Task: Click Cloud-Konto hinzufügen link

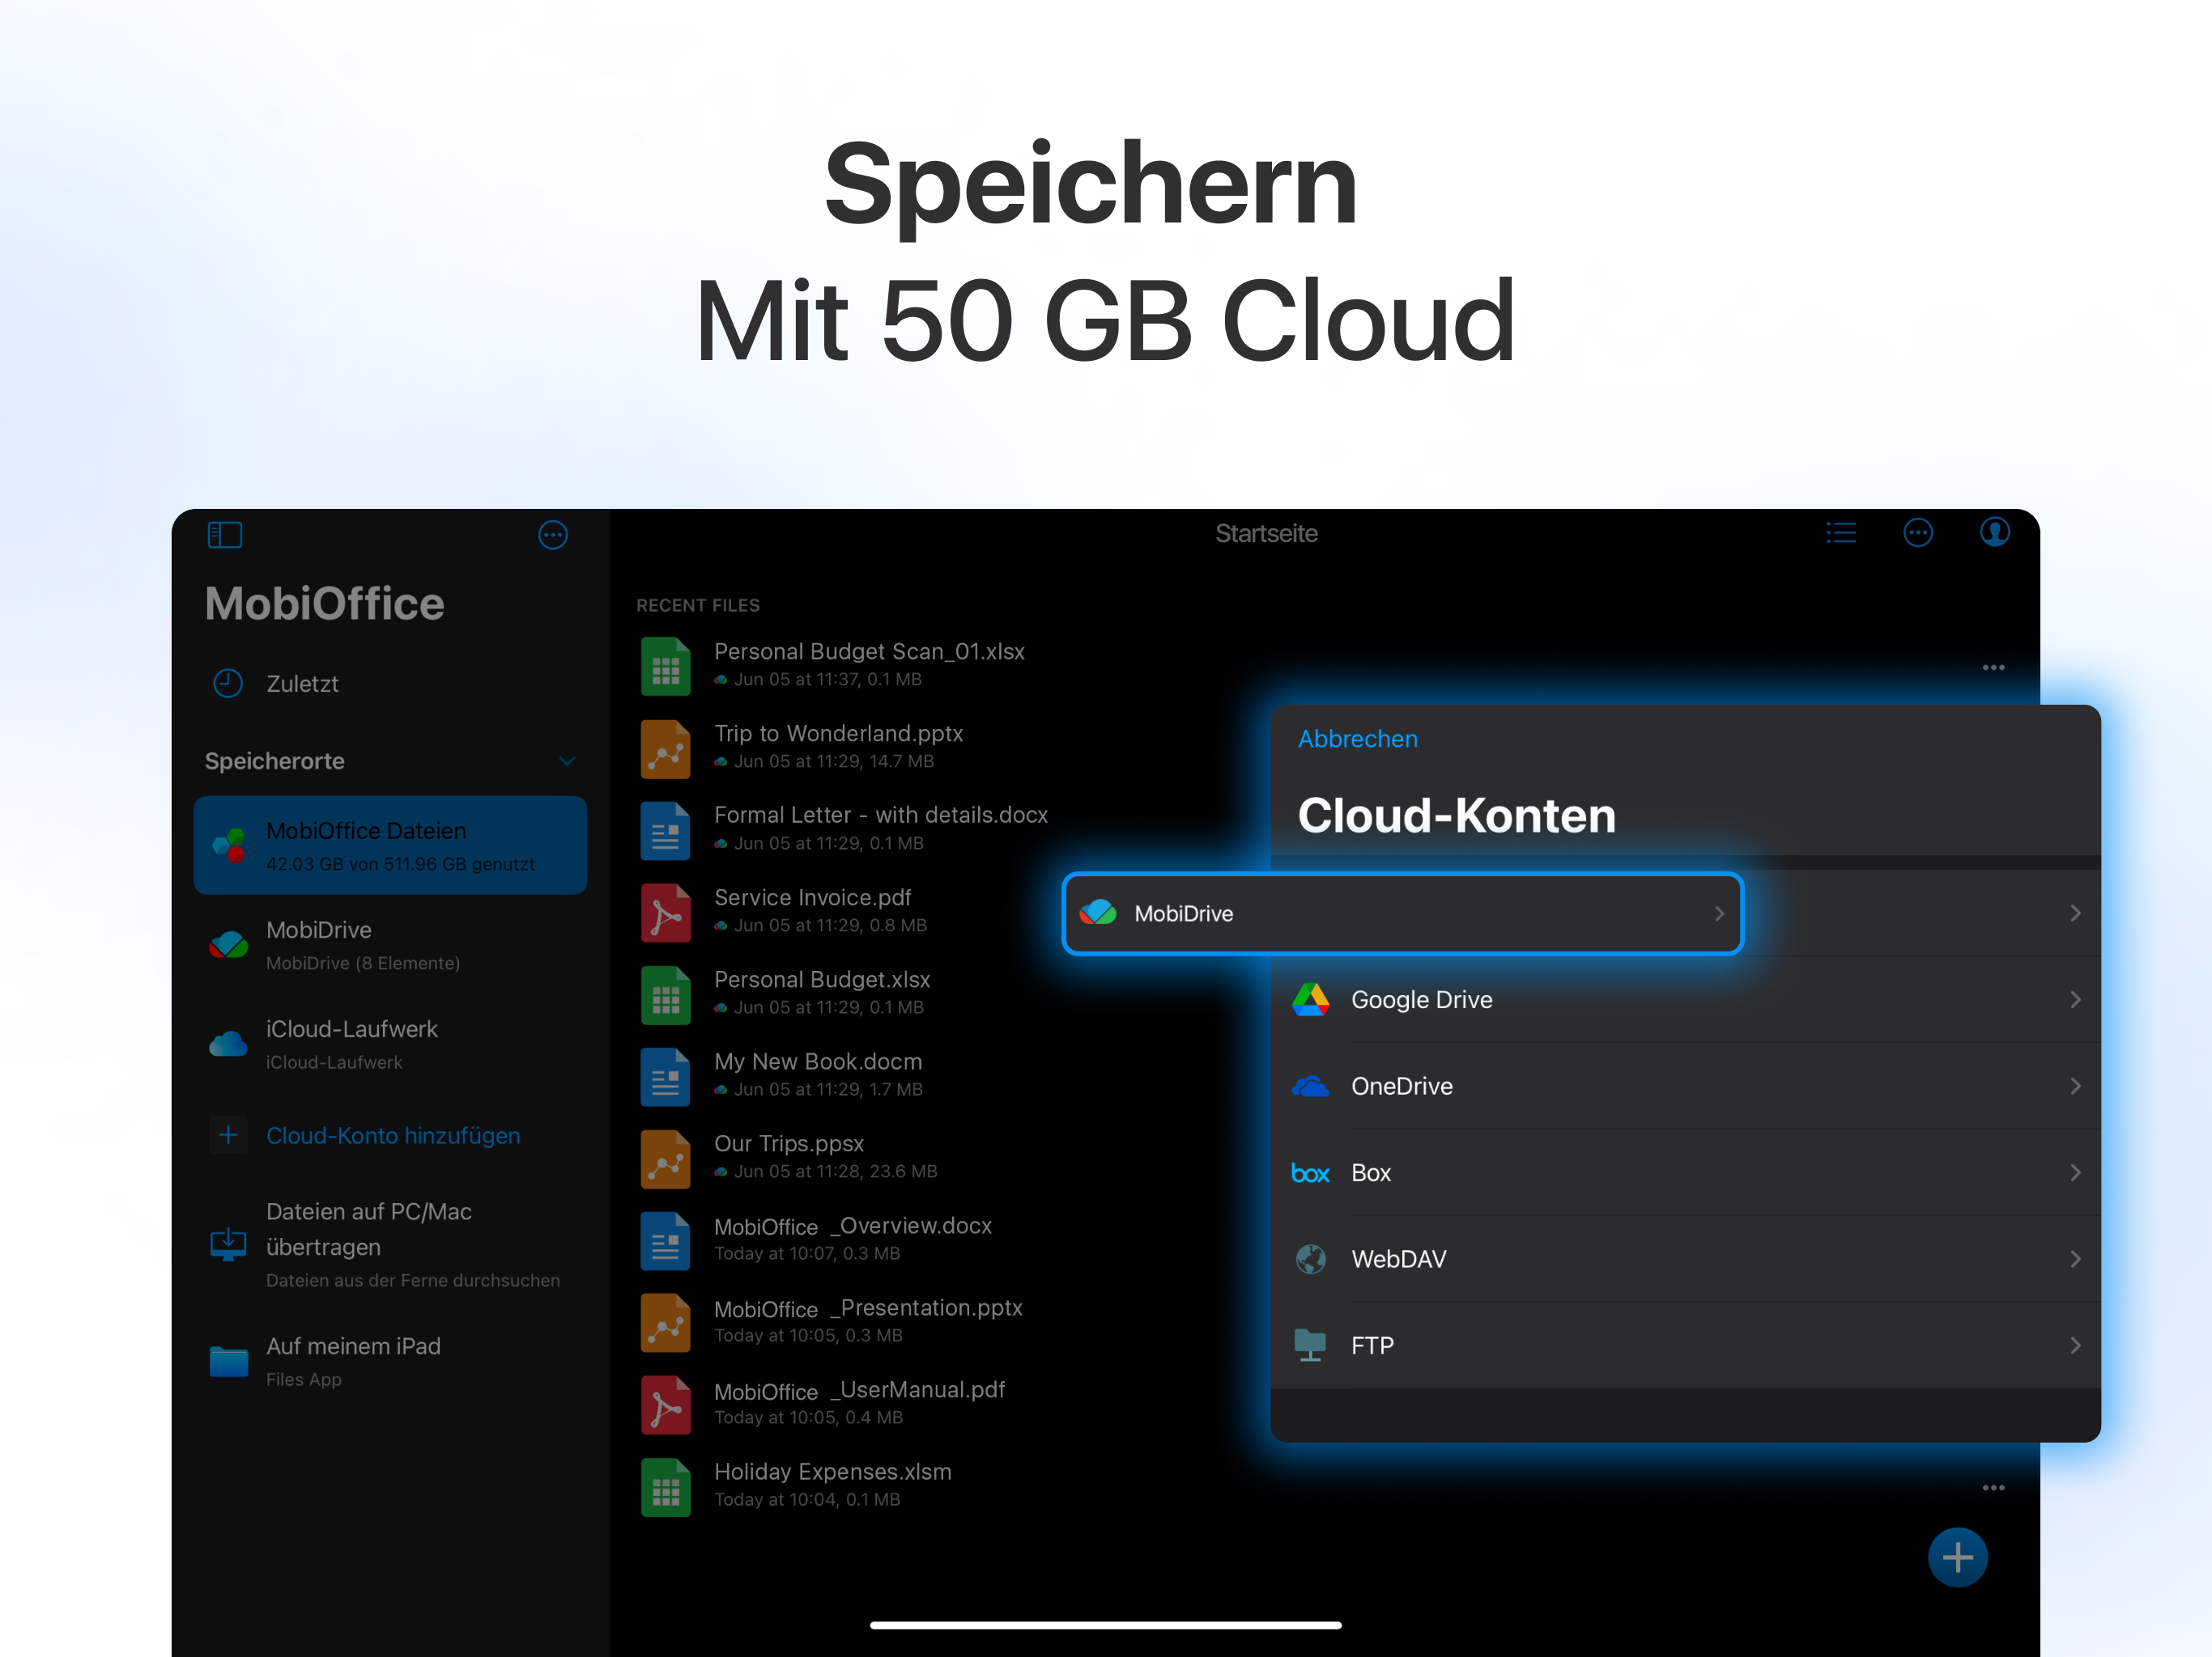Action: click(x=393, y=1135)
